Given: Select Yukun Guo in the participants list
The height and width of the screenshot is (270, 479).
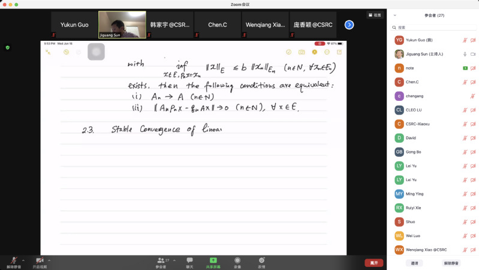Looking at the screenshot, I should point(426,40).
